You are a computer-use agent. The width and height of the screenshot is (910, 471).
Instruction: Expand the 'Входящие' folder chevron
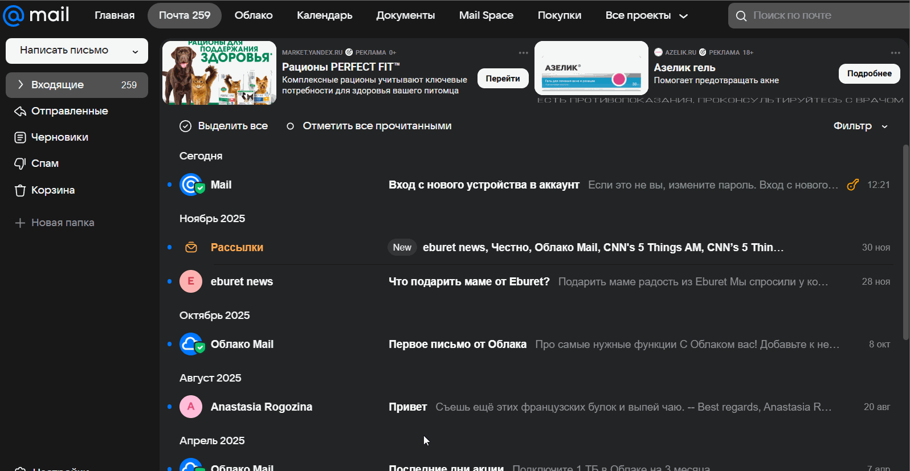21,85
